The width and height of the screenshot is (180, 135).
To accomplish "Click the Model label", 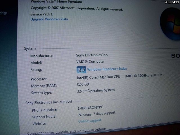I will coord(36,63).
